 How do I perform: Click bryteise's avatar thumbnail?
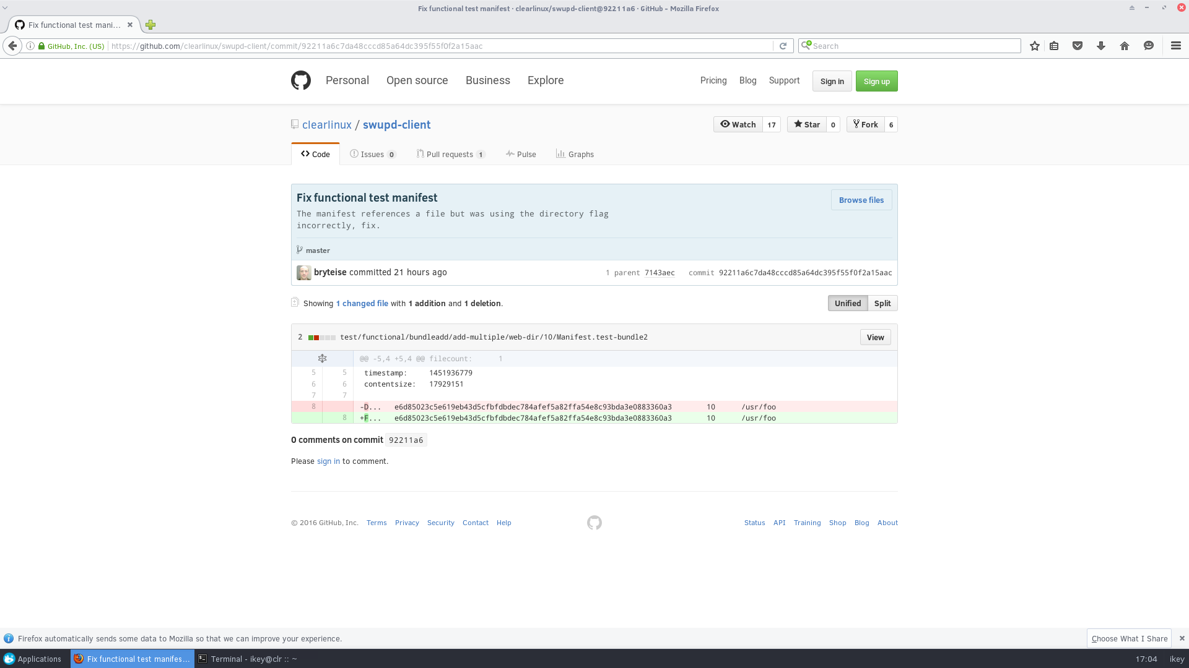point(303,273)
